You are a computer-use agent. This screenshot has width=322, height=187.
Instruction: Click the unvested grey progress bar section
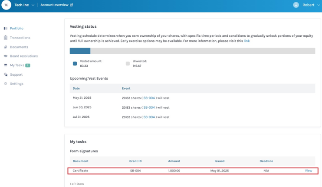click(203, 51)
